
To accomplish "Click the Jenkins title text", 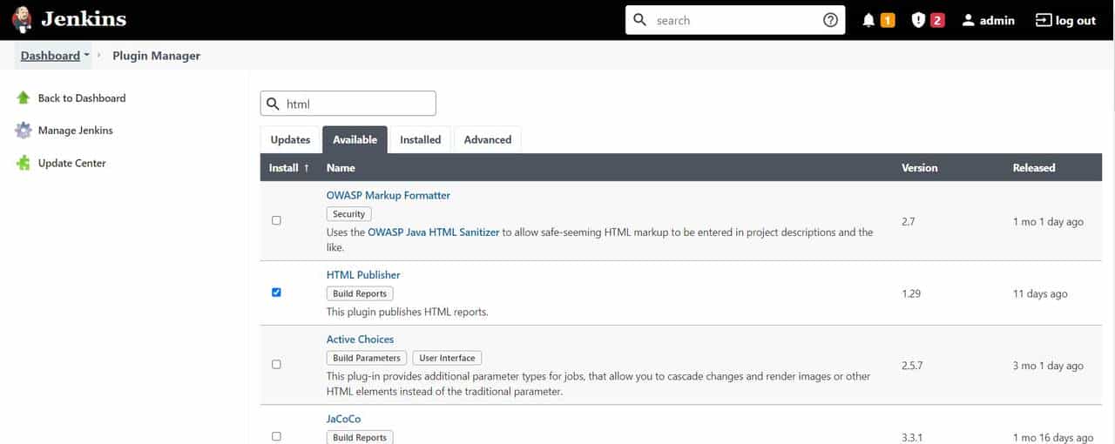I will pyautogui.click(x=84, y=19).
